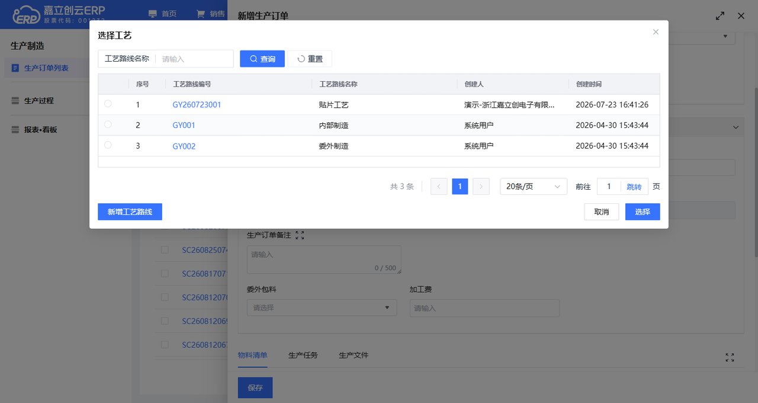Select page number 1
Screen dimensions: 758x403
tap(460, 187)
